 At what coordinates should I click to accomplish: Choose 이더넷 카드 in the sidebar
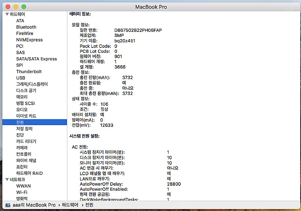click(x=26, y=116)
